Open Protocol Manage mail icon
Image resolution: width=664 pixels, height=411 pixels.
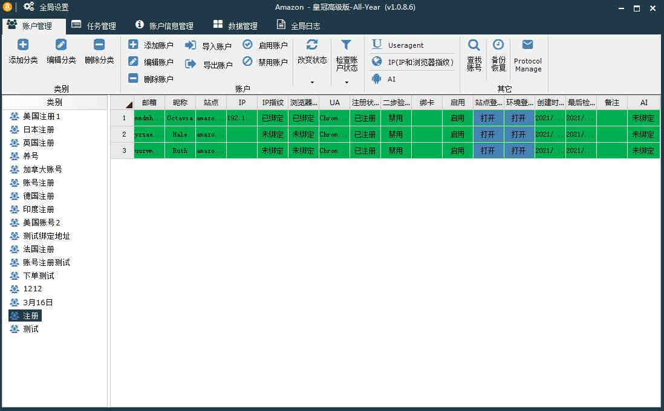point(528,45)
